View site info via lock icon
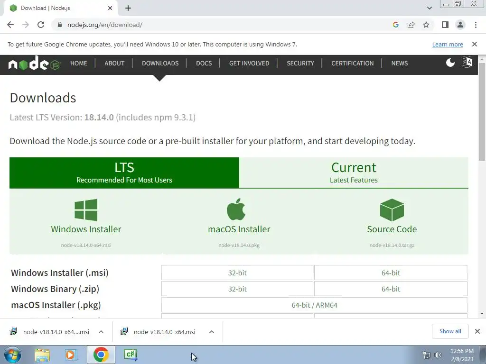Screen dimensions: 486x364 (x=60, y=25)
